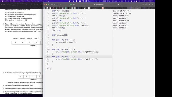
Task: Open the third pinned tab icon
Action: (50, 8)
